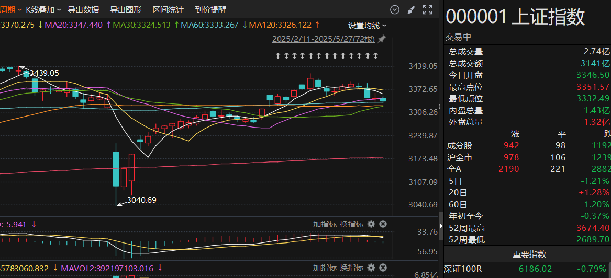The image size is (611, 278).
Task: Open 到价提醒 price alert
Action: 210,10
